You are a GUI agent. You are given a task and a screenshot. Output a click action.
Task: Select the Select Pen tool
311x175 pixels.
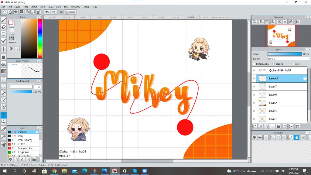tap(4, 100)
